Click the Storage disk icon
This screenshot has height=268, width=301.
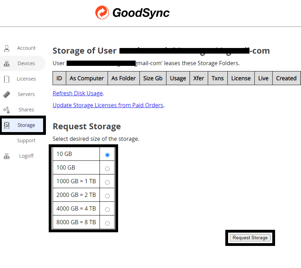pyautogui.click(x=6, y=125)
